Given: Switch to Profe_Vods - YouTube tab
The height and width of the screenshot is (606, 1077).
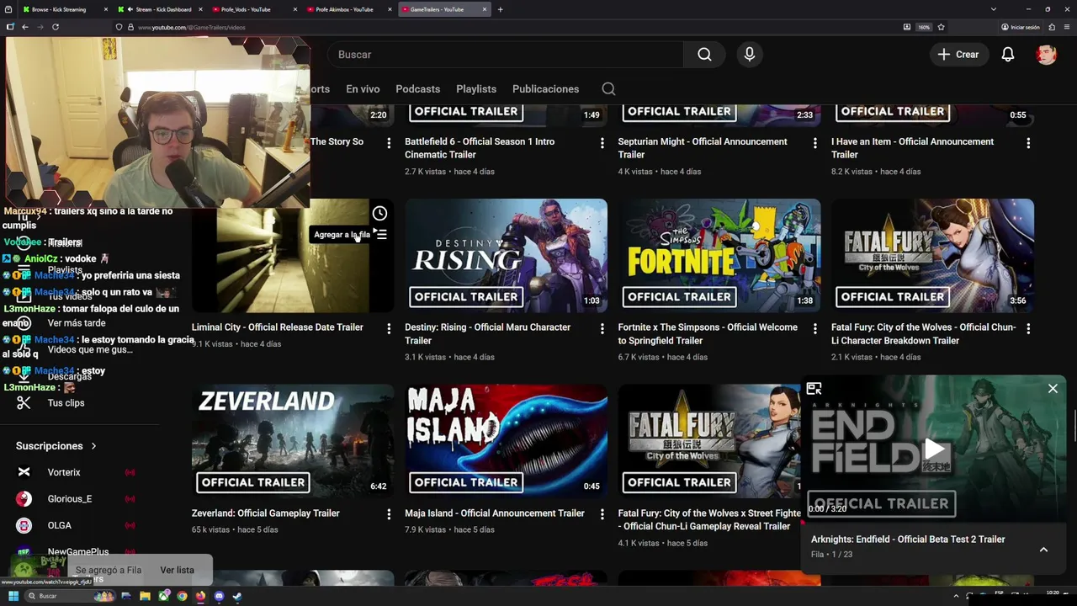Looking at the screenshot, I should [252, 9].
